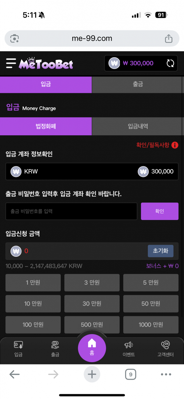The image size is (184, 400).
Task: Choose the 10 만원 amount button
Action: click(33, 304)
